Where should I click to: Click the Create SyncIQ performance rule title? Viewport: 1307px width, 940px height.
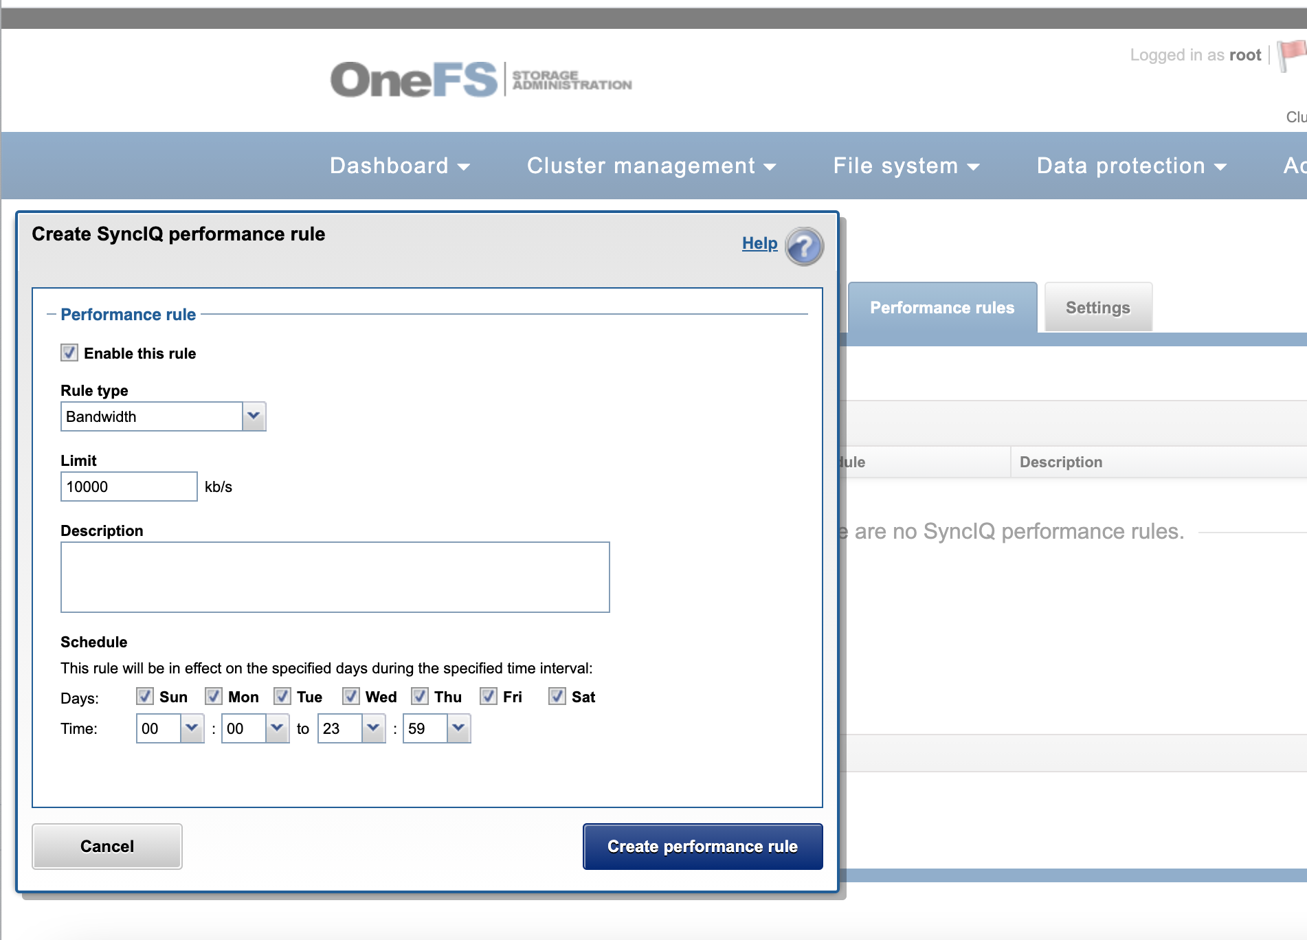pyautogui.click(x=179, y=234)
